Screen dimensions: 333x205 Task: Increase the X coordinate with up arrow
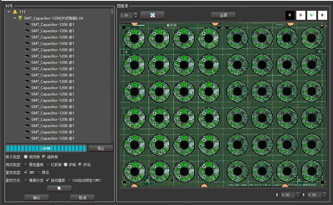pyautogui.click(x=298, y=193)
